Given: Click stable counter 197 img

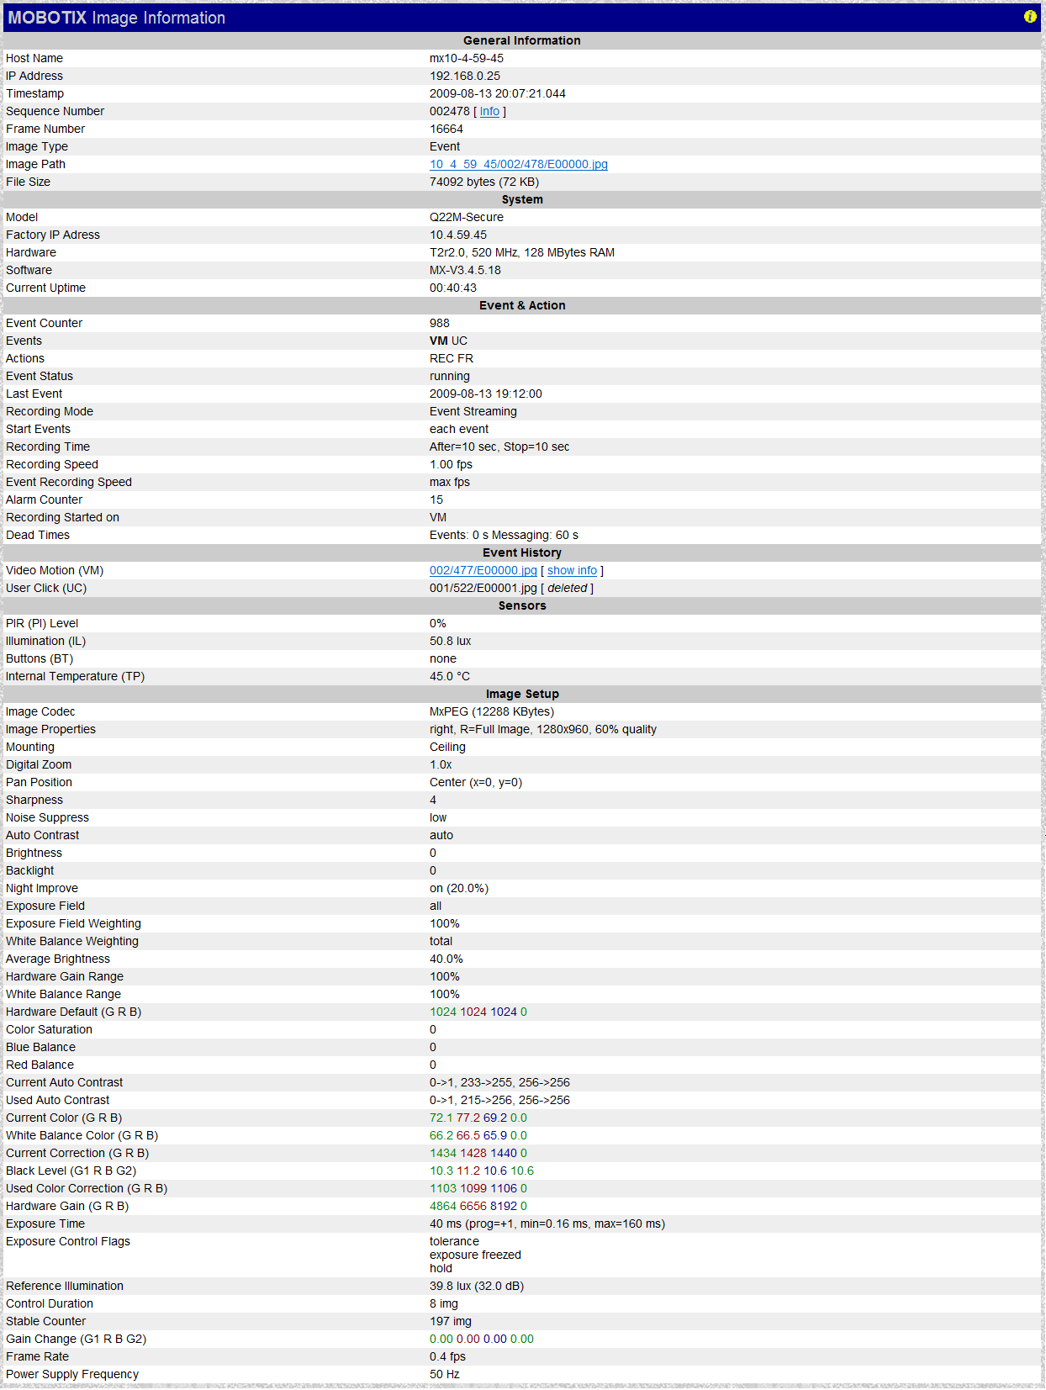Looking at the screenshot, I should pyautogui.click(x=451, y=1321).
